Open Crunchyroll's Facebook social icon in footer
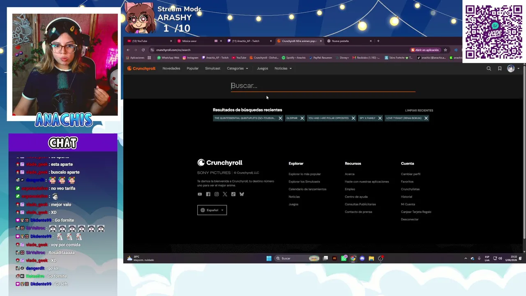 (x=208, y=194)
